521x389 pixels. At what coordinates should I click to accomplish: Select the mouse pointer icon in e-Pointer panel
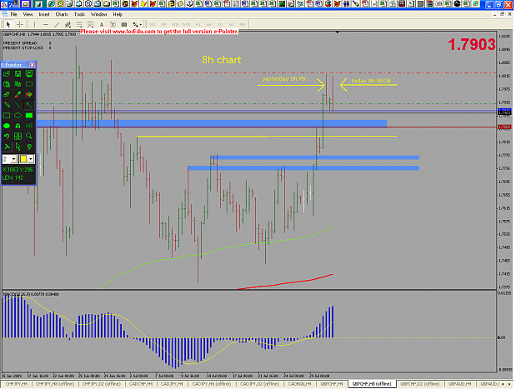point(18,147)
